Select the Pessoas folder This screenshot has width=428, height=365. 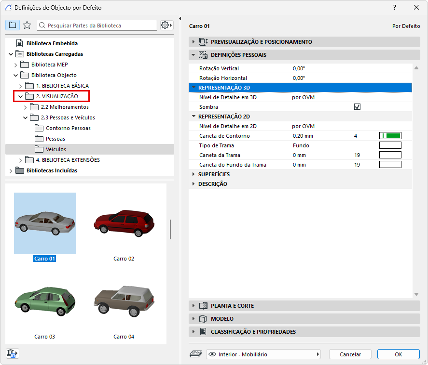(55, 139)
